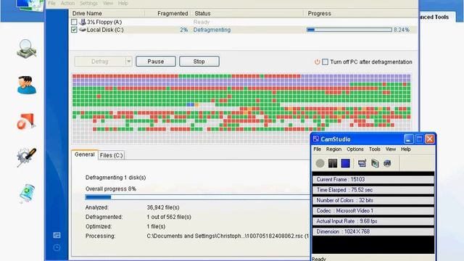Image resolution: width=464 pixels, height=261 pixels.
Task: Click CamStudio toggle view icon
Action: (362, 163)
